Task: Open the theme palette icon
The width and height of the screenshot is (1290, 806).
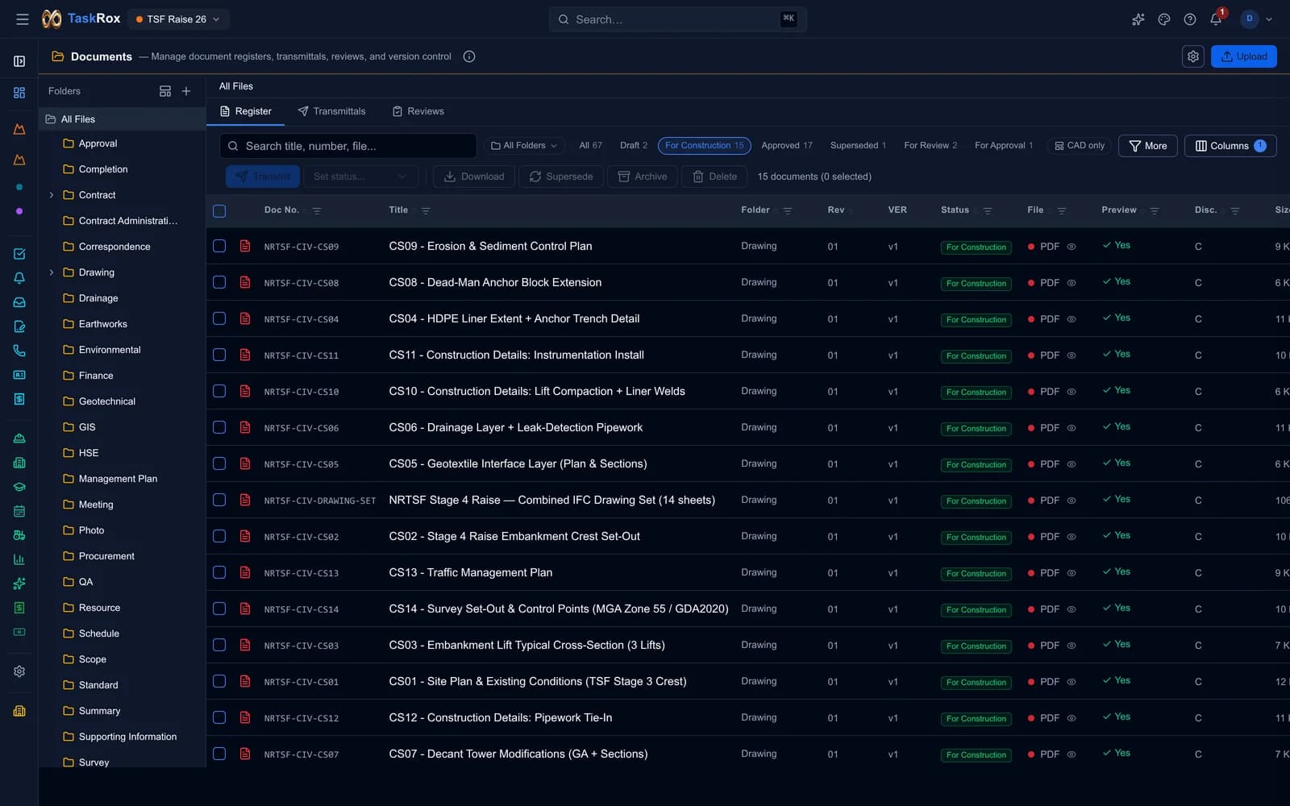Action: [1164, 19]
